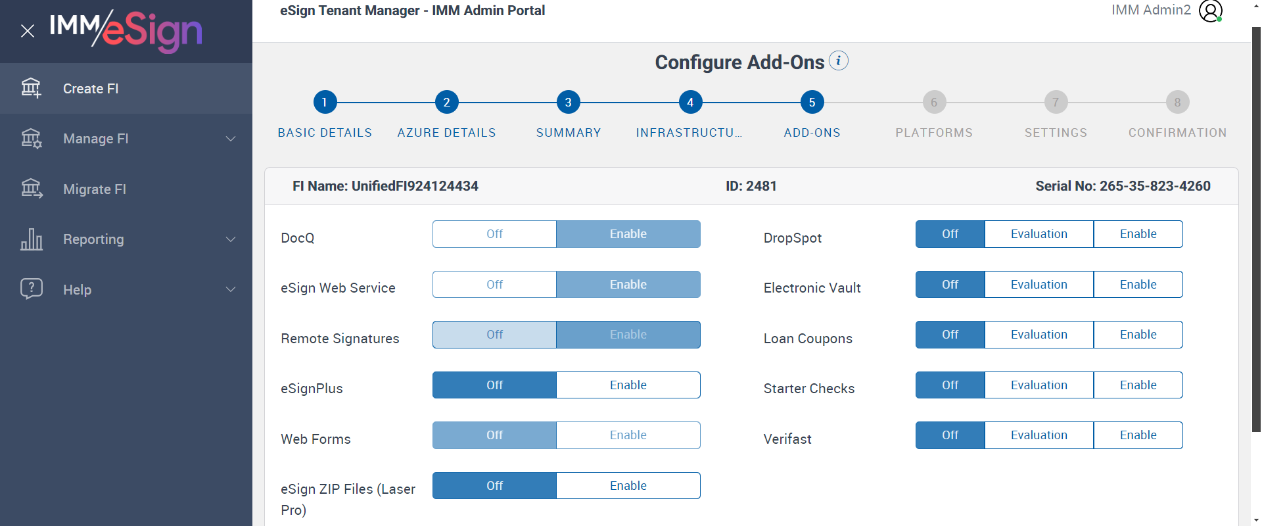Click the Manage FI bank-gear icon

(31, 139)
